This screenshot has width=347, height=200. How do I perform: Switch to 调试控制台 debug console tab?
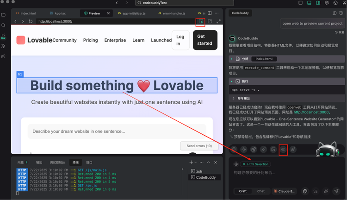tap(57, 162)
